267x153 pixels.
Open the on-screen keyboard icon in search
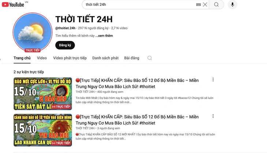tap(198, 5)
